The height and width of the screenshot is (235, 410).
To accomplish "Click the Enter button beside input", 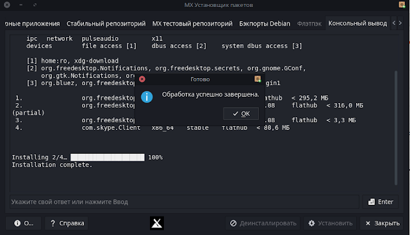I will [x=381, y=202].
